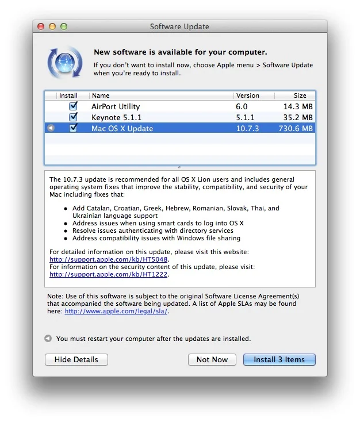Open the HT5048 support link
Screen dimensions: 360x422
point(109,259)
